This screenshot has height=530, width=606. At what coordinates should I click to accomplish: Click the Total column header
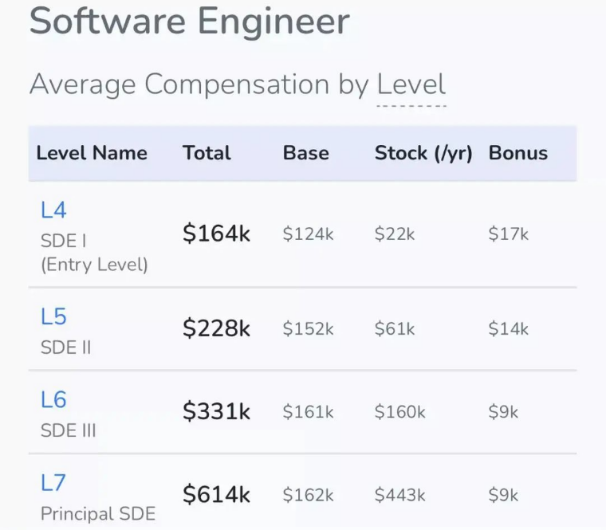point(207,153)
